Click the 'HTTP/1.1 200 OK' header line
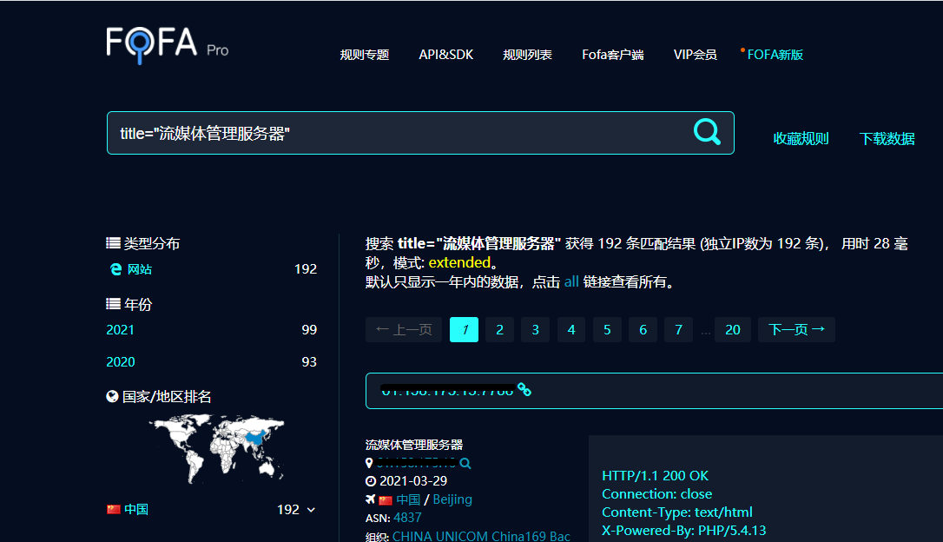 pyautogui.click(x=655, y=476)
